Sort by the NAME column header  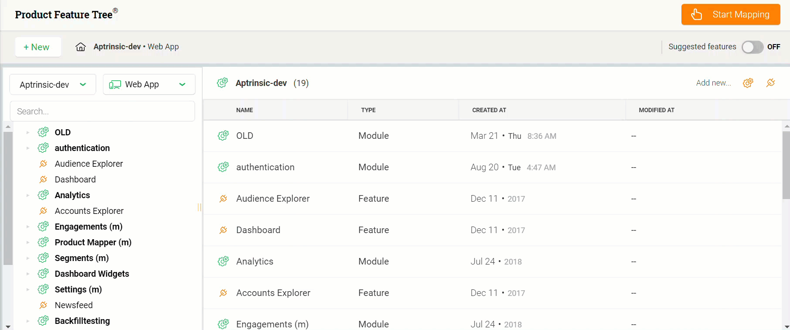pyautogui.click(x=245, y=110)
